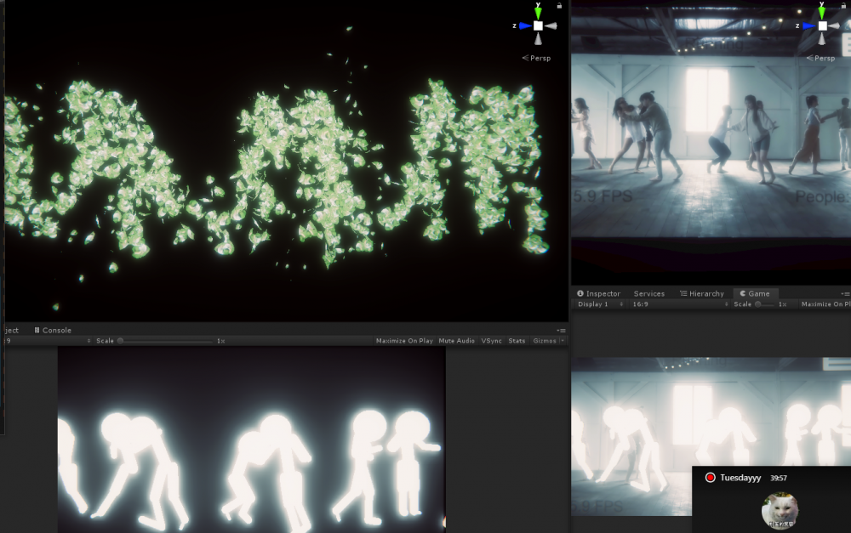Open the Display 1 dropdown
The height and width of the screenshot is (533, 851).
tap(600, 304)
